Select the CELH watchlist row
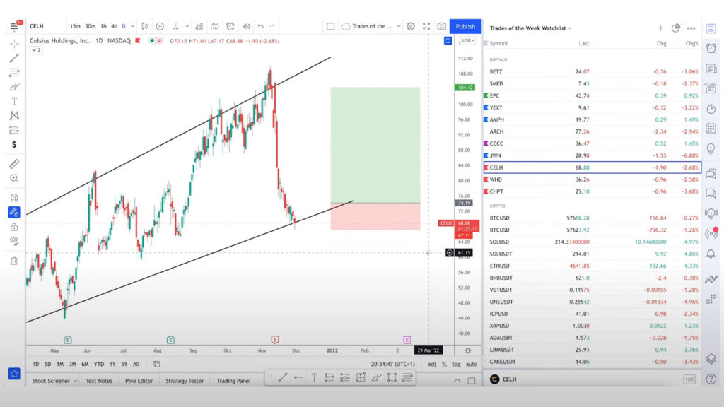The height and width of the screenshot is (407, 724). coord(592,167)
